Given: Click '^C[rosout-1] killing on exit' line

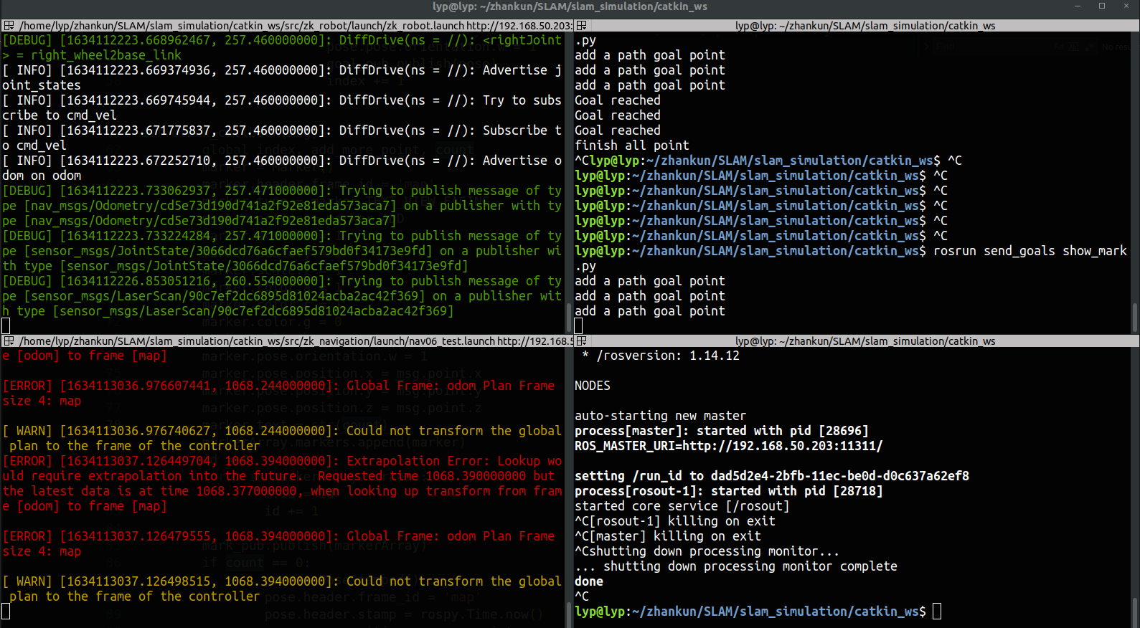Looking at the screenshot, I should click(674, 521).
